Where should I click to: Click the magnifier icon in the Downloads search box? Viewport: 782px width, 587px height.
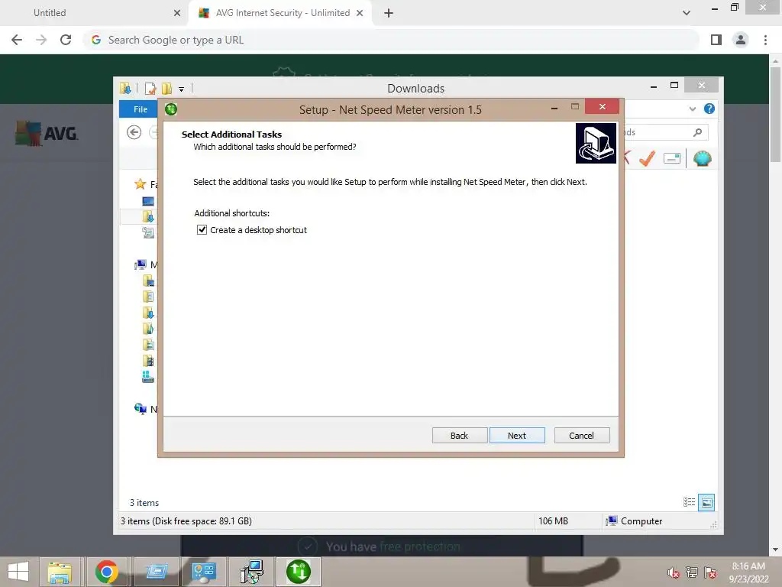698,132
